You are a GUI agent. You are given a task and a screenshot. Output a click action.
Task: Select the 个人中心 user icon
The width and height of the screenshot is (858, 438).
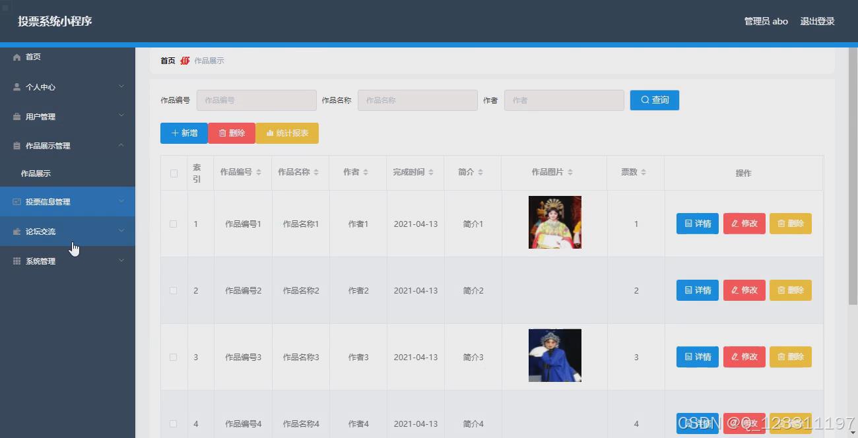click(17, 86)
